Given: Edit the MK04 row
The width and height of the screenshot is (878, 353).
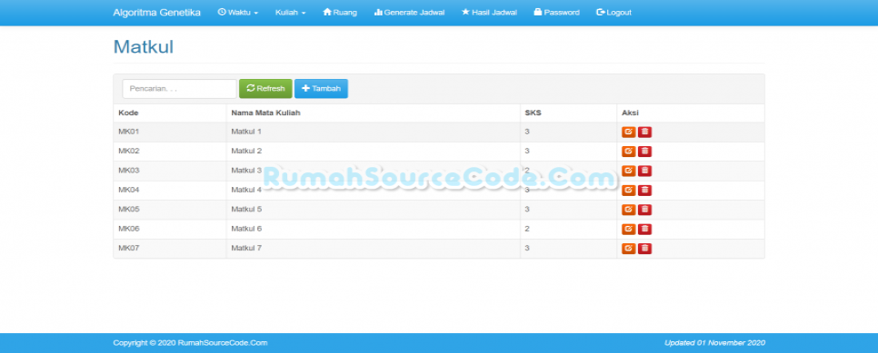Looking at the screenshot, I should tap(628, 191).
